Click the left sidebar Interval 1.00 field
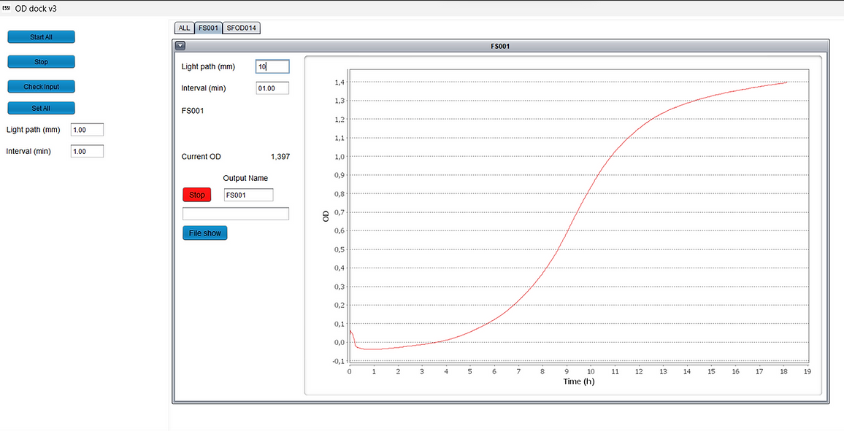The image size is (844, 431). click(x=87, y=152)
